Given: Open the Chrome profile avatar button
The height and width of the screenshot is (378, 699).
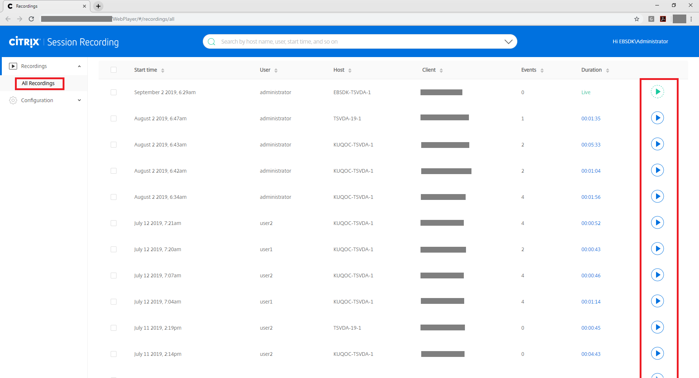Looking at the screenshot, I should point(679,19).
